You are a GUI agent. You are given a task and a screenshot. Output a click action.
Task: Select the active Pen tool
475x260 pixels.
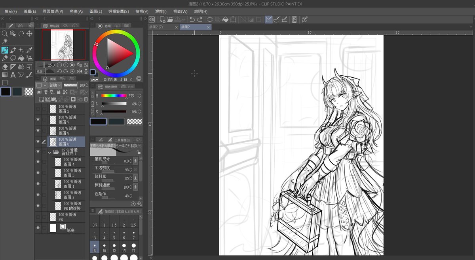[5, 50]
